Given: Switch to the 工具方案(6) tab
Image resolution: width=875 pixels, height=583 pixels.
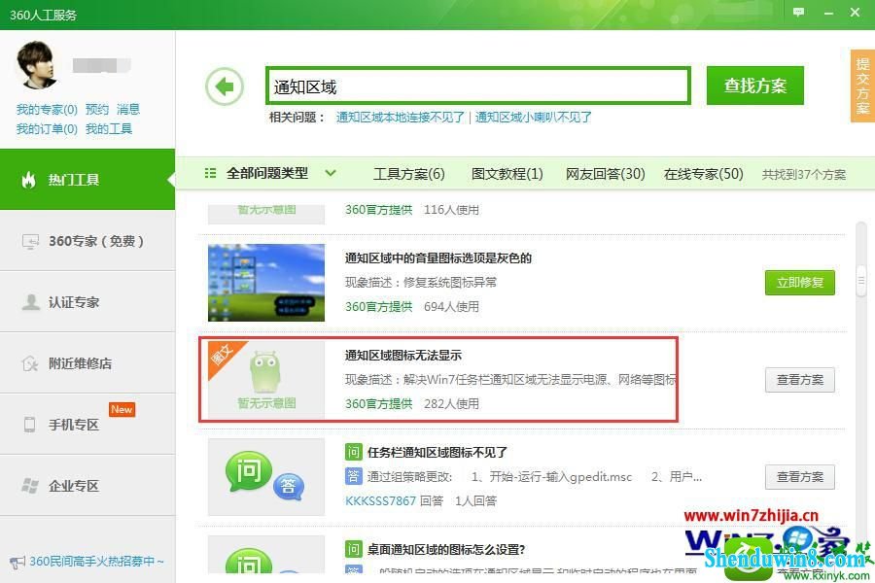Looking at the screenshot, I should click(x=409, y=174).
